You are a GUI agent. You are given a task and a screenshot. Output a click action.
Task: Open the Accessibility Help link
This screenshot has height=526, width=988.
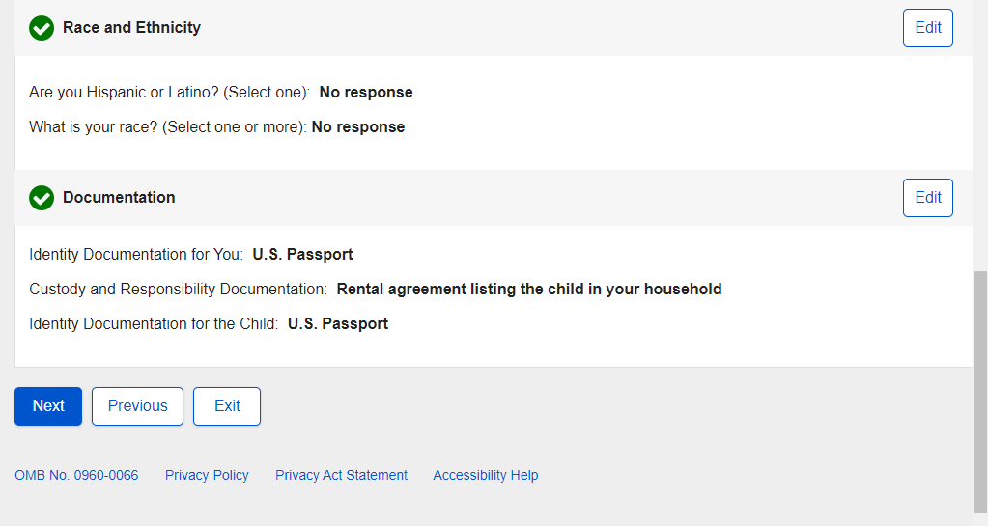(x=485, y=475)
